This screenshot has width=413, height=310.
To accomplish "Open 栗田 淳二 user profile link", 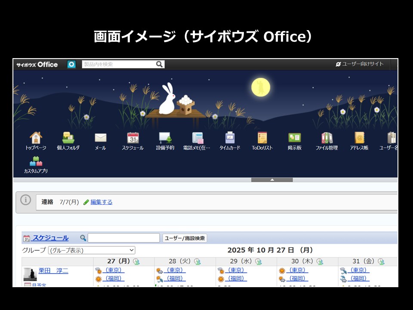I will click(x=53, y=271).
